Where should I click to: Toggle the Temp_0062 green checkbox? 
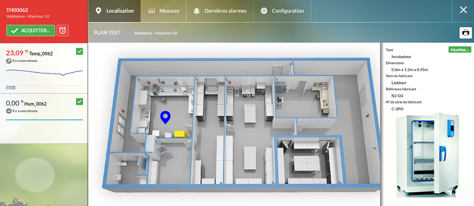79,52
